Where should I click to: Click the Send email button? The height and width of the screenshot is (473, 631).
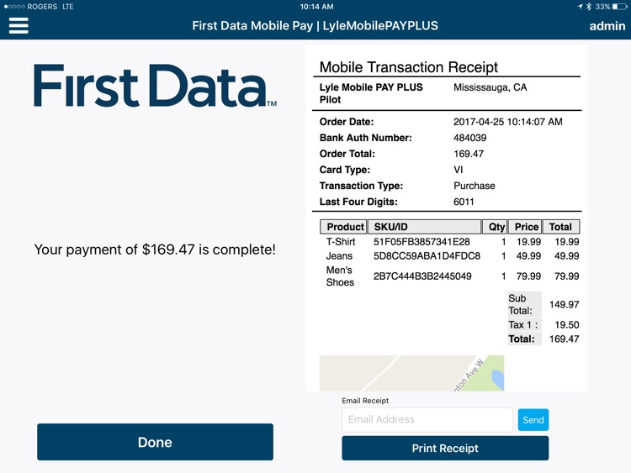point(533,419)
